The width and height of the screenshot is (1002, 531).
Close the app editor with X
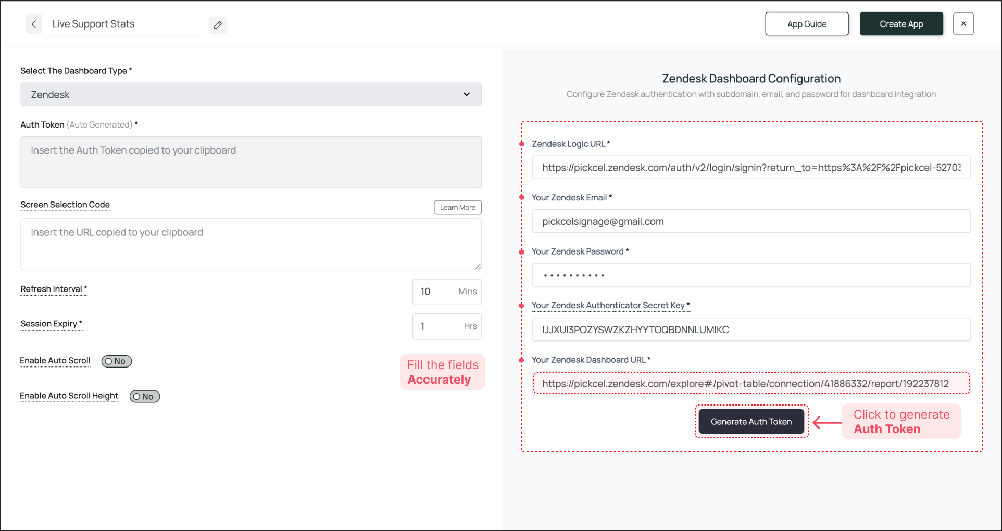[x=963, y=24]
